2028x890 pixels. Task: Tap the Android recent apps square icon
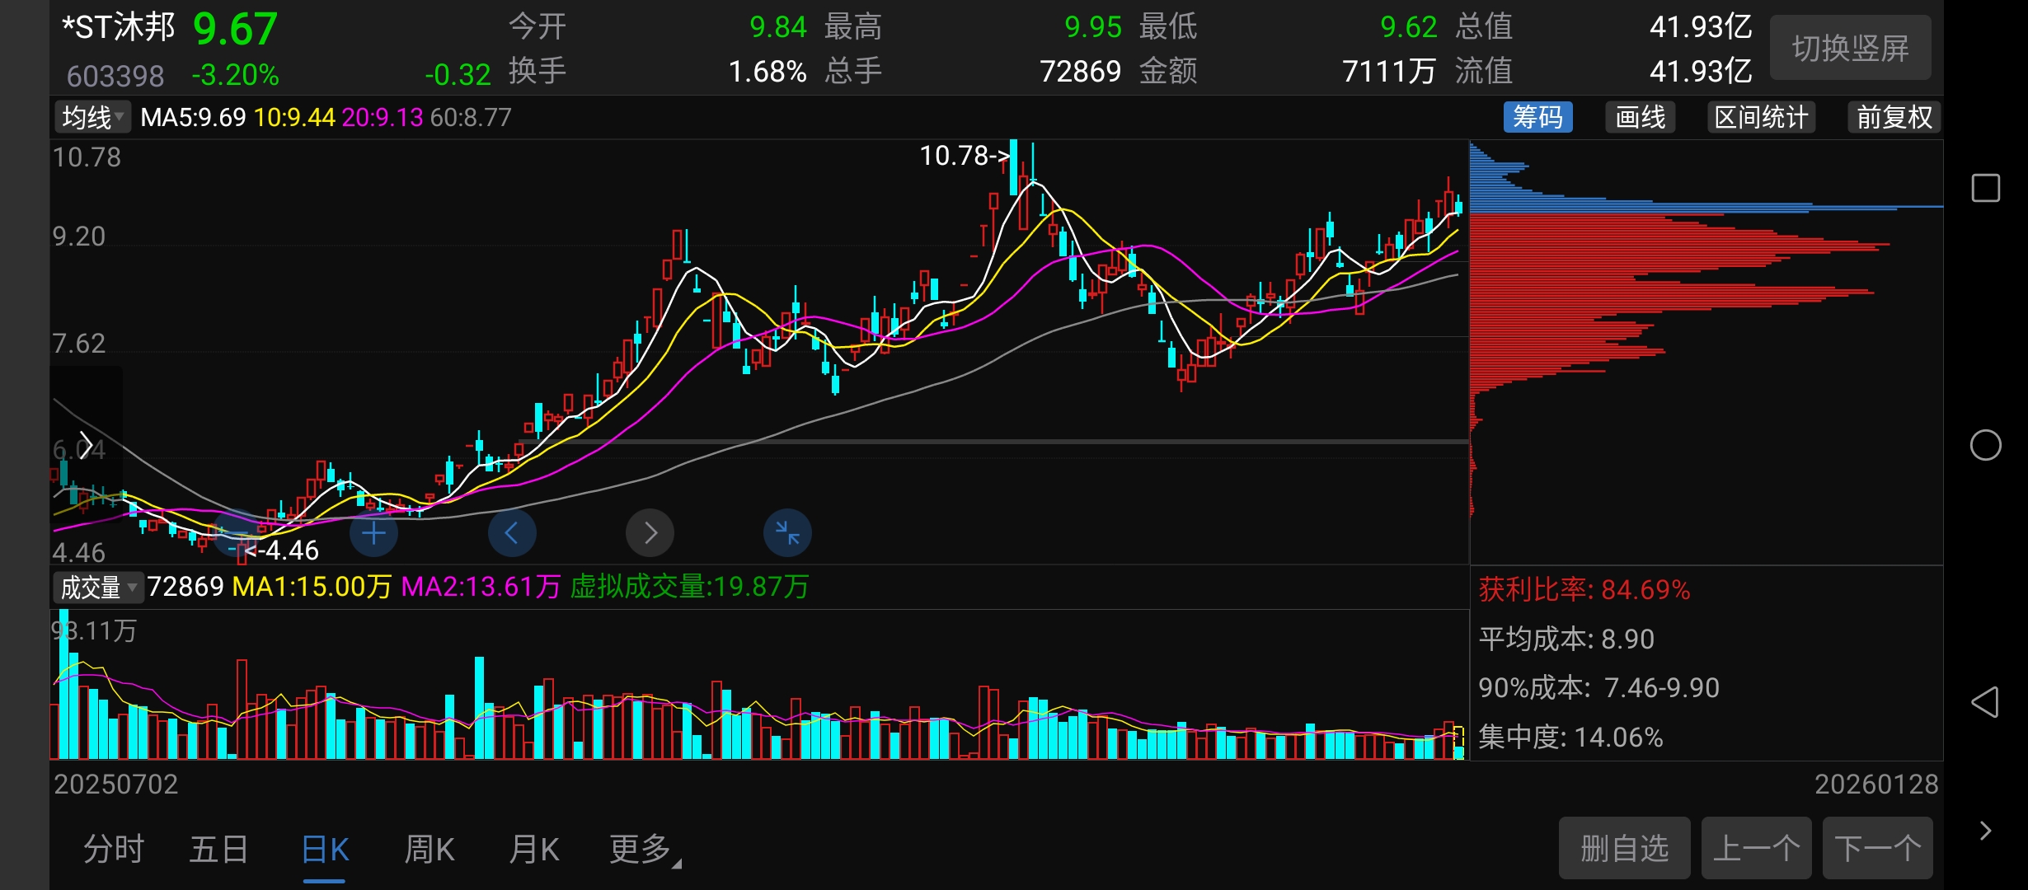(x=1985, y=188)
